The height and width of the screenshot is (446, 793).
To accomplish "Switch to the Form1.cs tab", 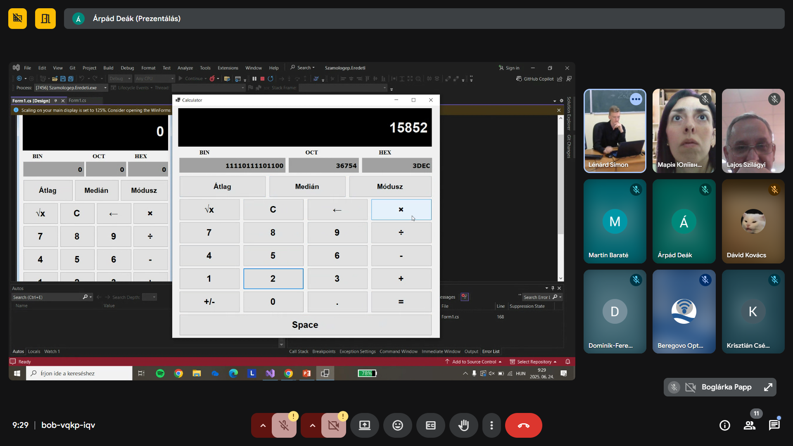I will coord(77,100).
